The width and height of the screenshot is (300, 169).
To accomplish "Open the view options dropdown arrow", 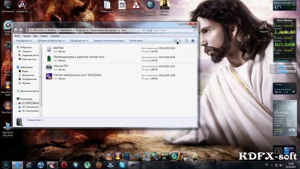I will 180,41.
